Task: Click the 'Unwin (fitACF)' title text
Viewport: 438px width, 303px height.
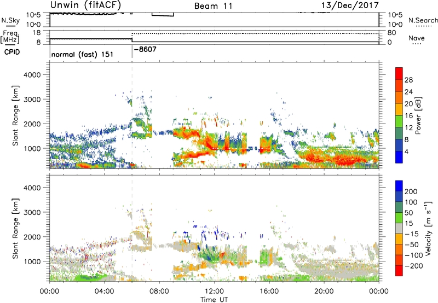Action: pos(85,5)
